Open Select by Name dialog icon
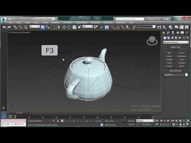The width and height of the screenshot is (191, 143). (x=48, y=27)
